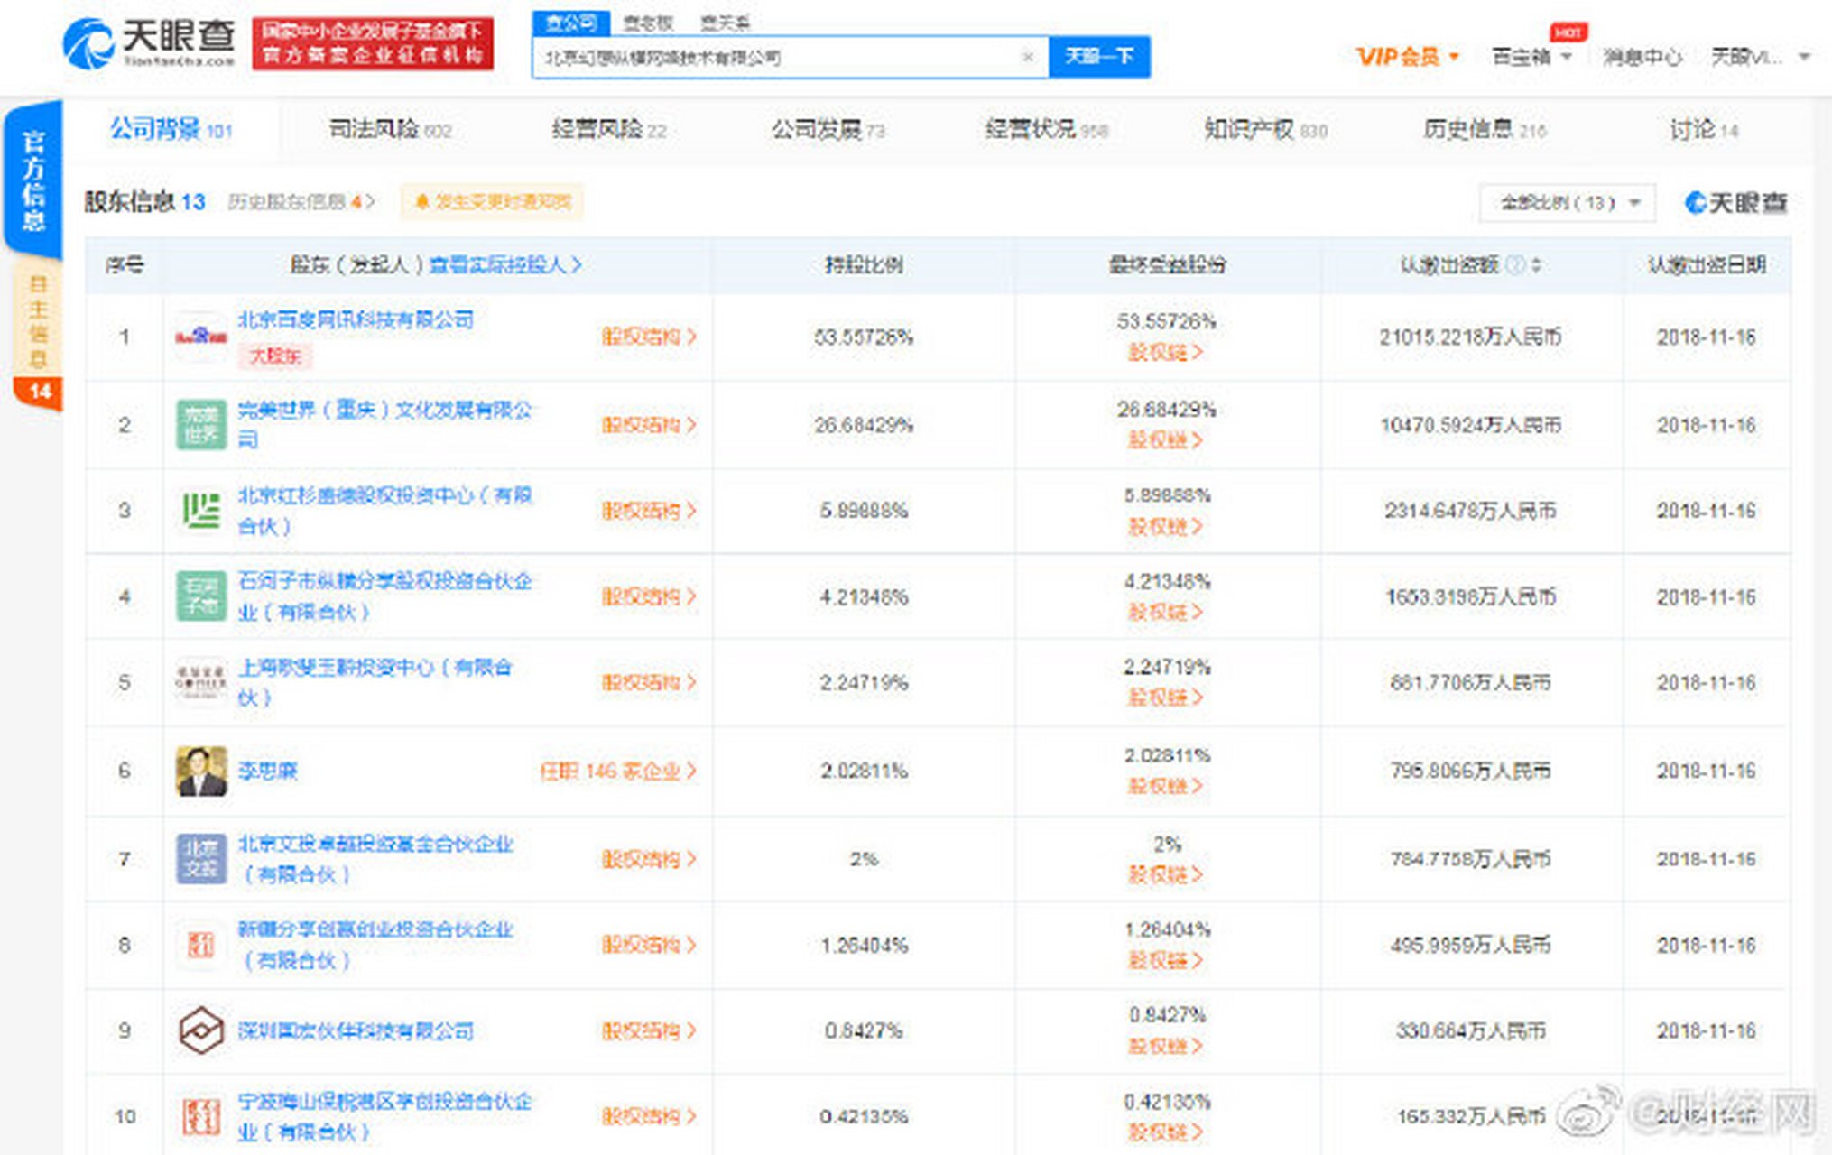The image size is (1832, 1155).
Task: Click the 完美世界 green logo icon
Action: 200,424
